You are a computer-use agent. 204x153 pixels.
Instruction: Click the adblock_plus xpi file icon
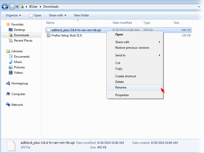48,30
